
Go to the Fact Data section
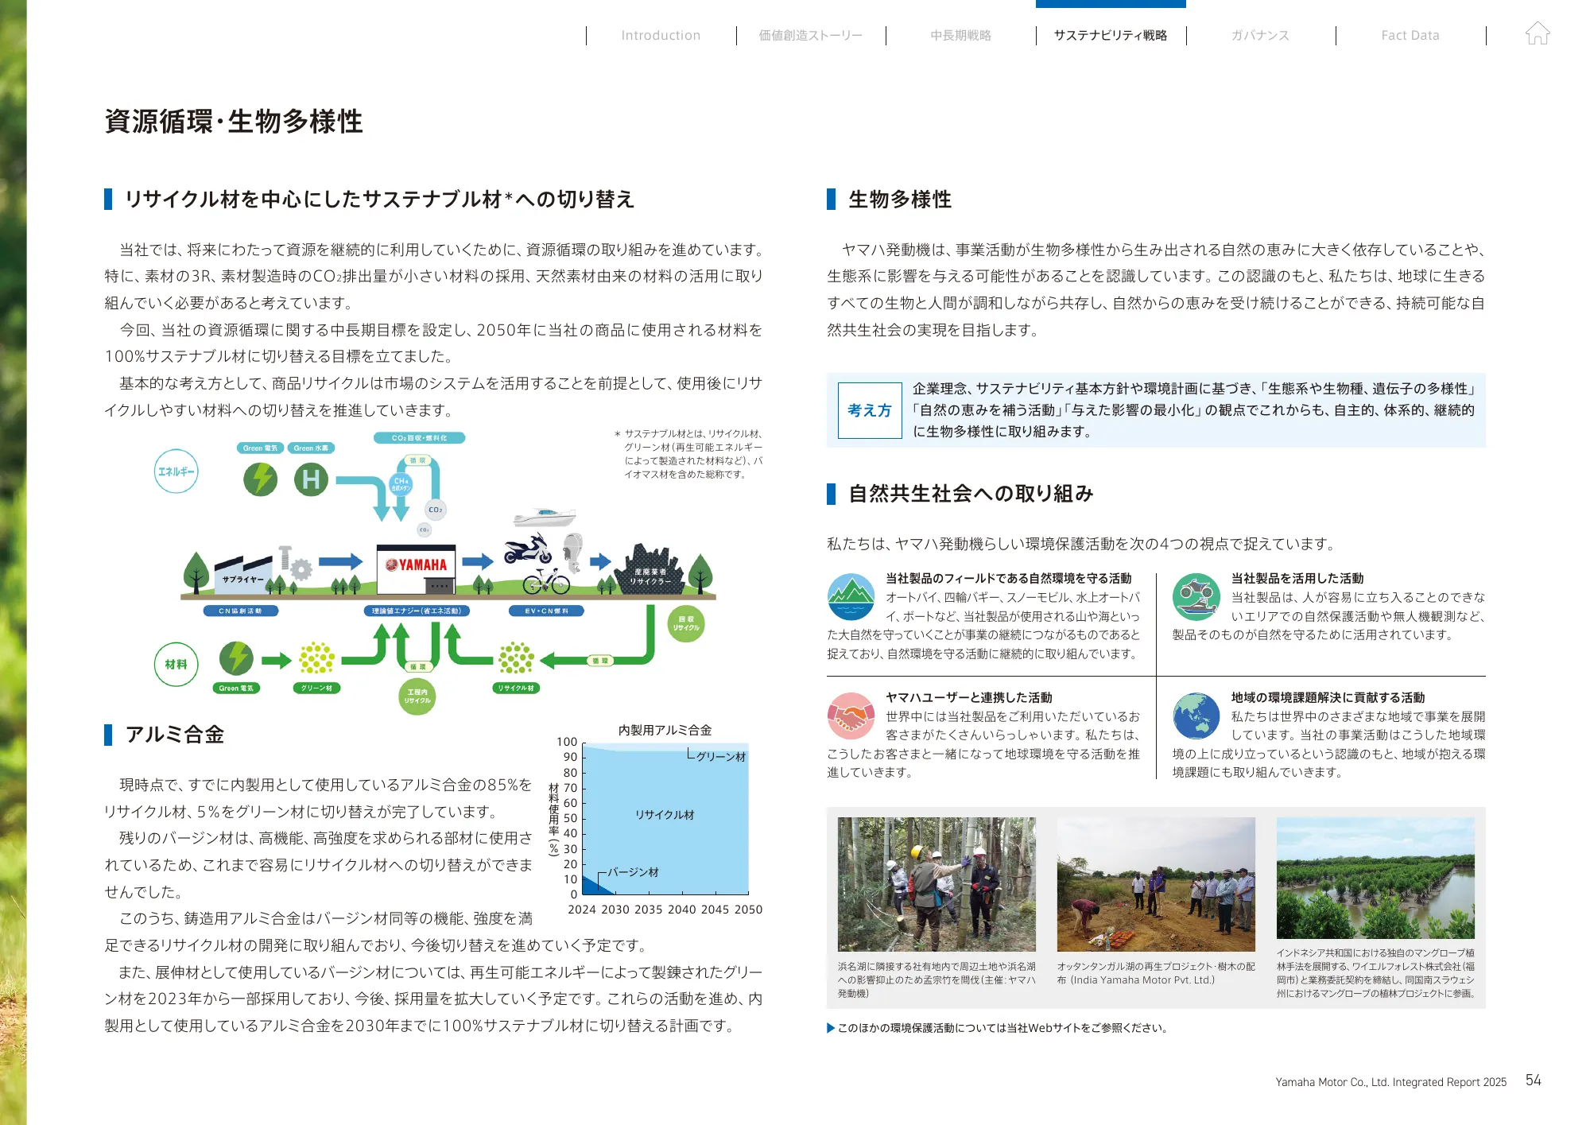(1411, 35)
